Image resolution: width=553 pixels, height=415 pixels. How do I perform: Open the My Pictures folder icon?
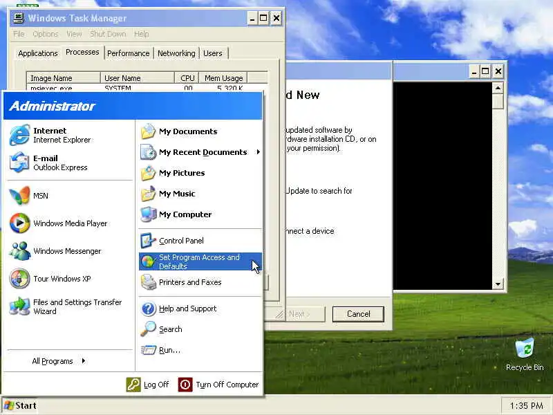[148, 173]
